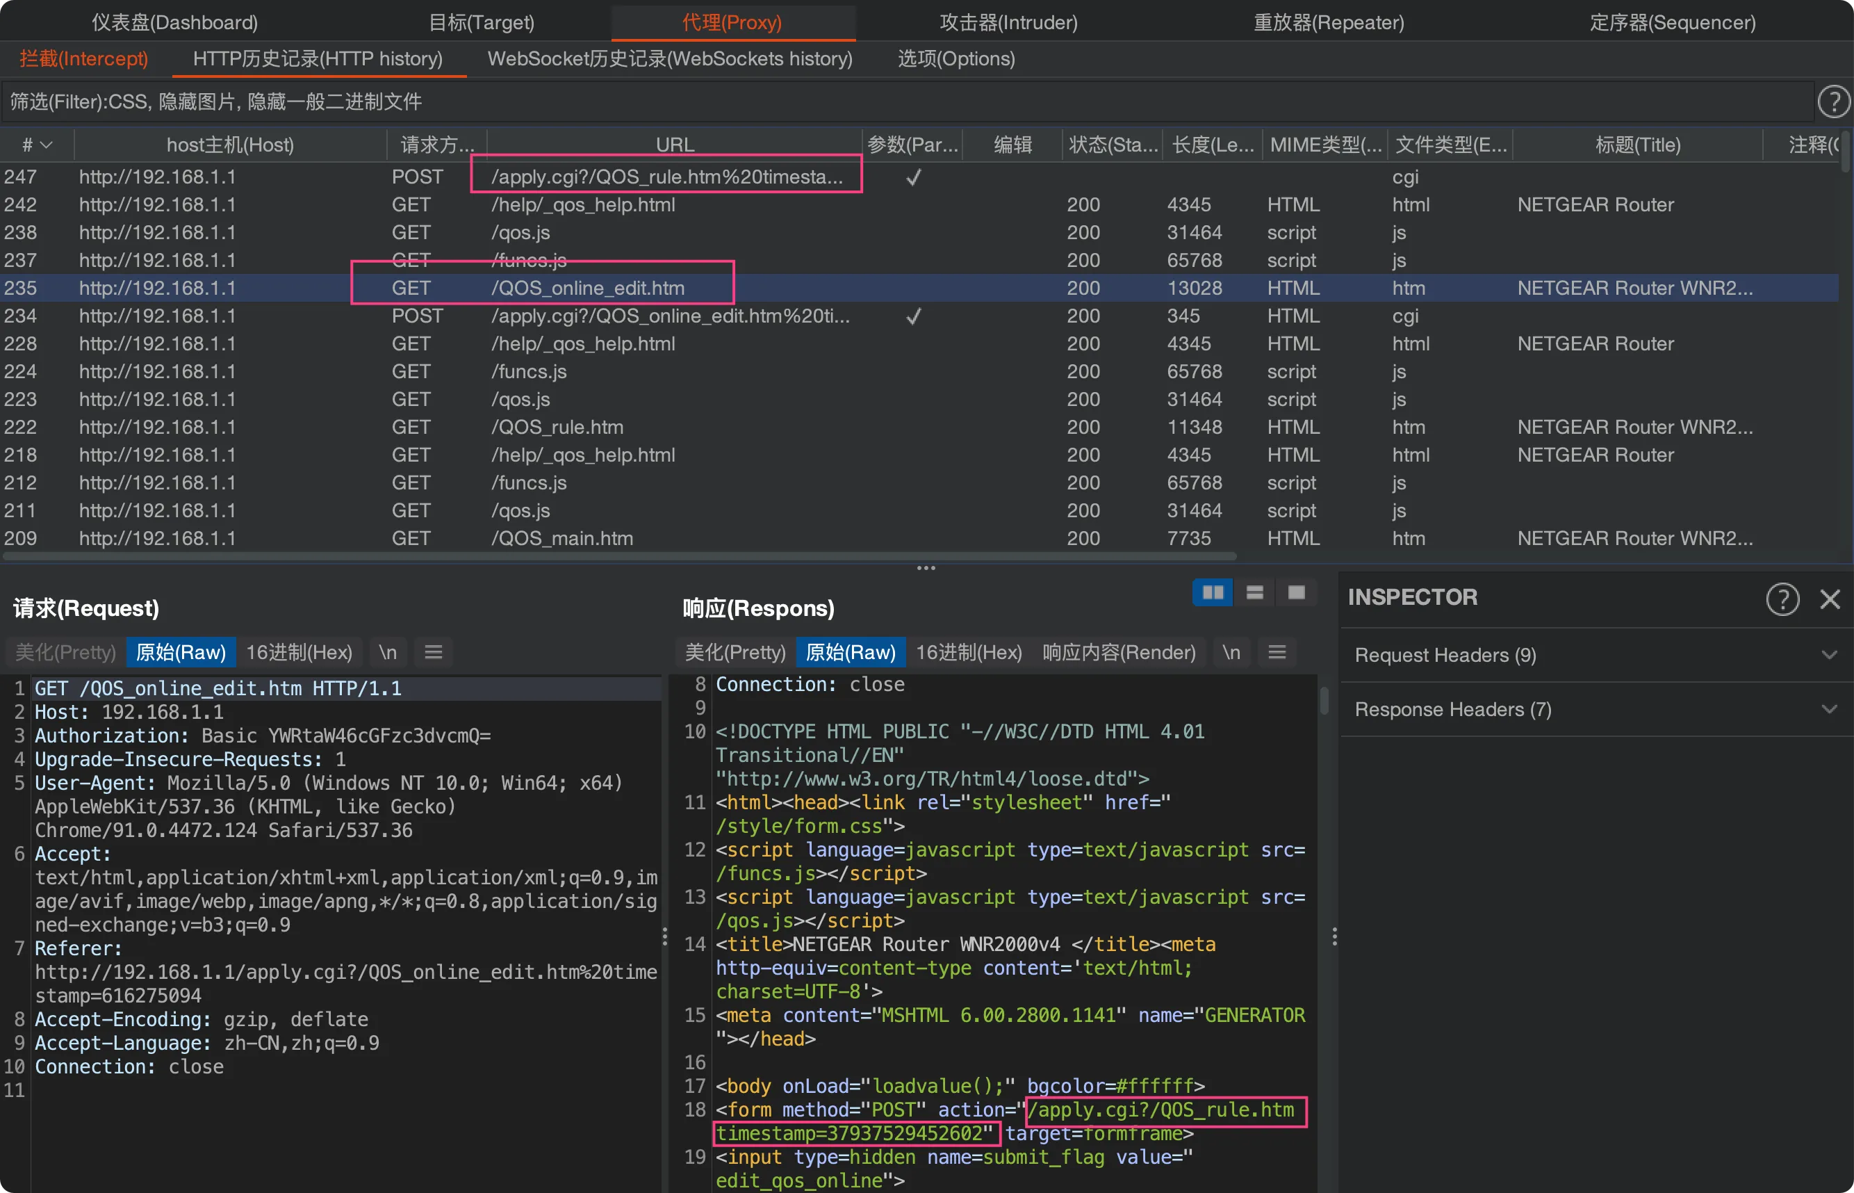Select history row 234 apply.cgi QOS_online_edit POST

[x=919, y=316]
